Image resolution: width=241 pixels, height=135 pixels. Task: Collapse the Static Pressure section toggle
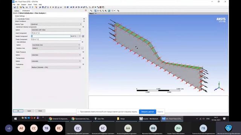[x=83, y=52]
